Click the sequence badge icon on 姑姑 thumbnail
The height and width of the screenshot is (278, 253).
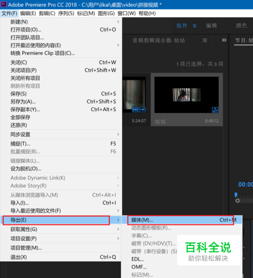point(215,110)
